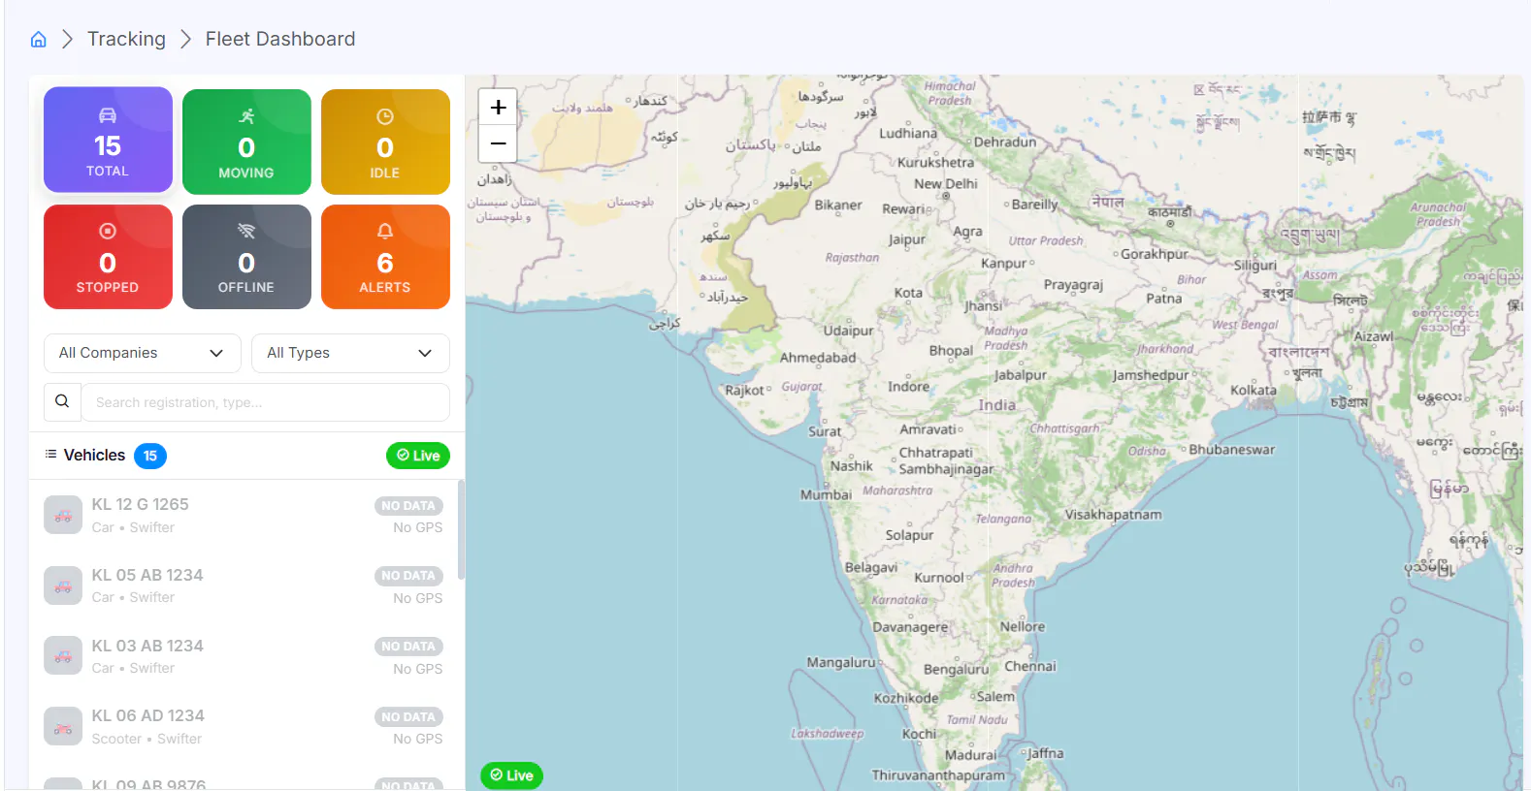Toggle the Live button in Vehicles header
The image size is (1531, 791).
418,456
